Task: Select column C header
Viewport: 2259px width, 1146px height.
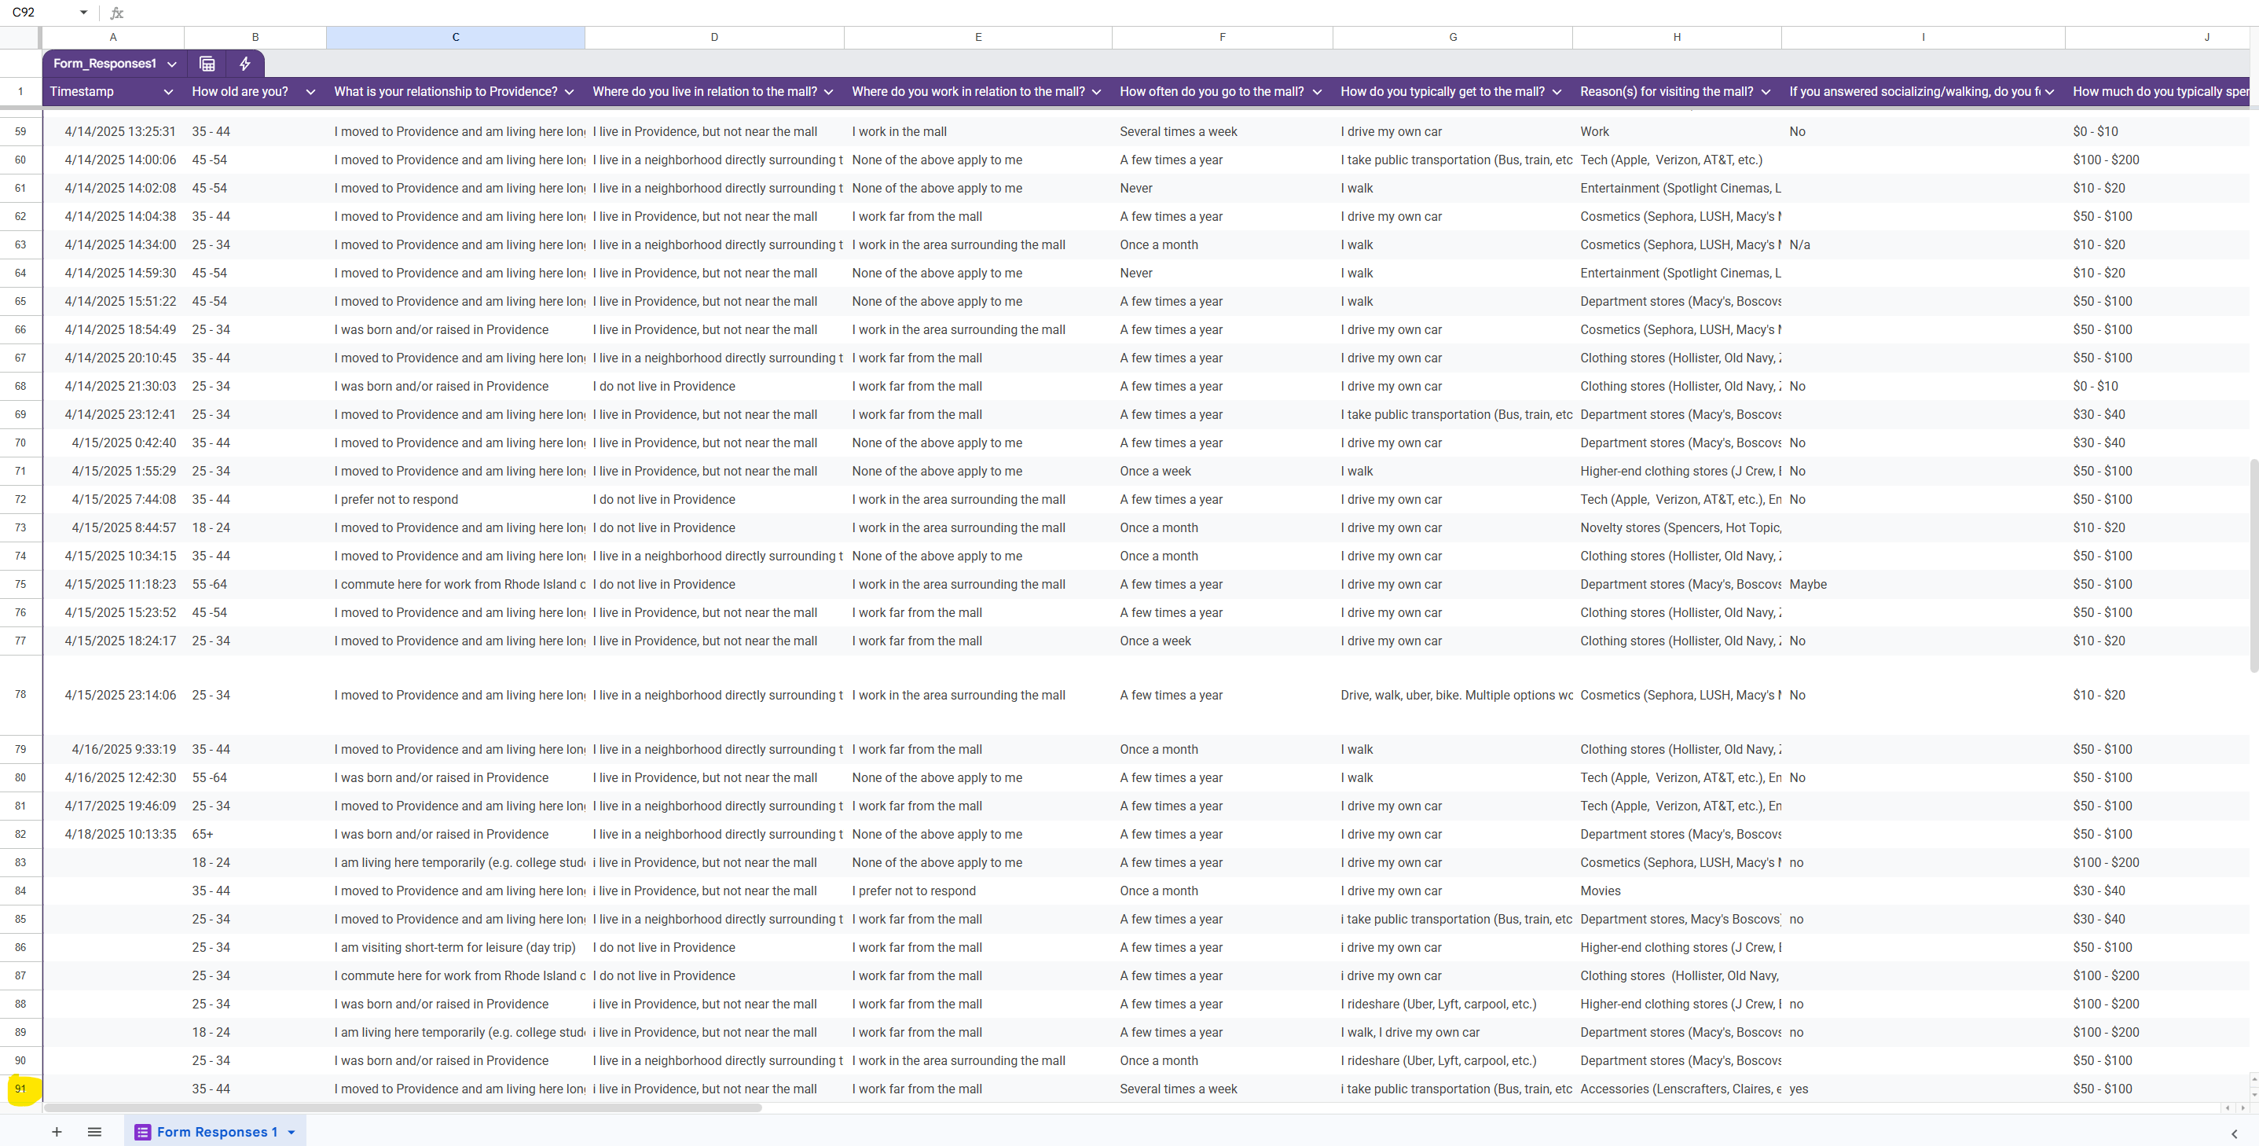Action: 455,37
